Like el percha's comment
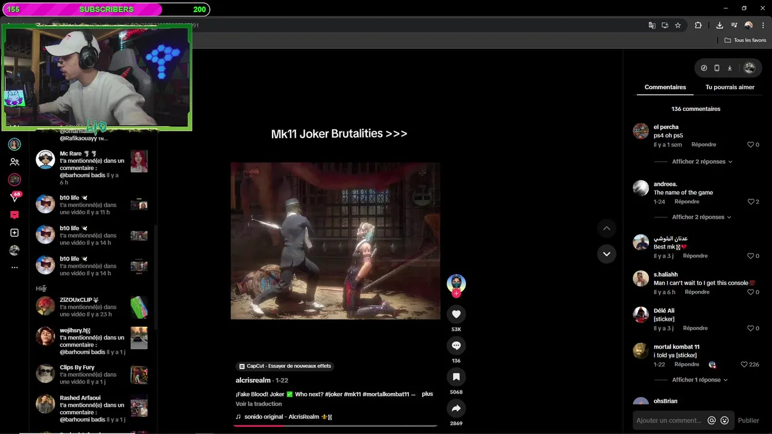 (750, 145)
